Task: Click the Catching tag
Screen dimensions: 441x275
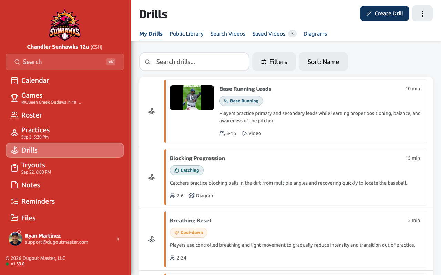Action: tap(187, 170)
